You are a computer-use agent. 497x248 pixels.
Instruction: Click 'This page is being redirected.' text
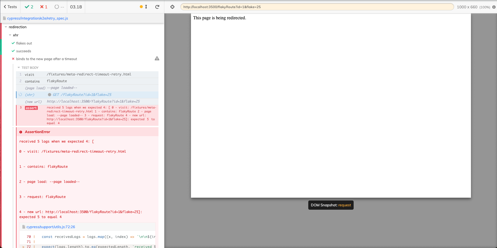tap(220, 18)
